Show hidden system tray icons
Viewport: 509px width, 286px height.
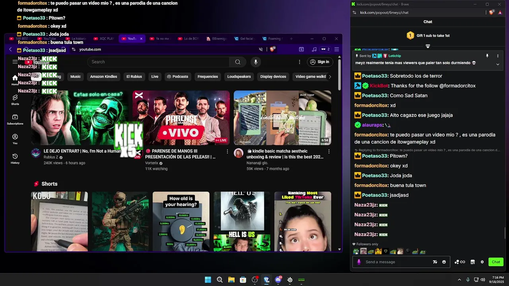click(x=460, y=280)
